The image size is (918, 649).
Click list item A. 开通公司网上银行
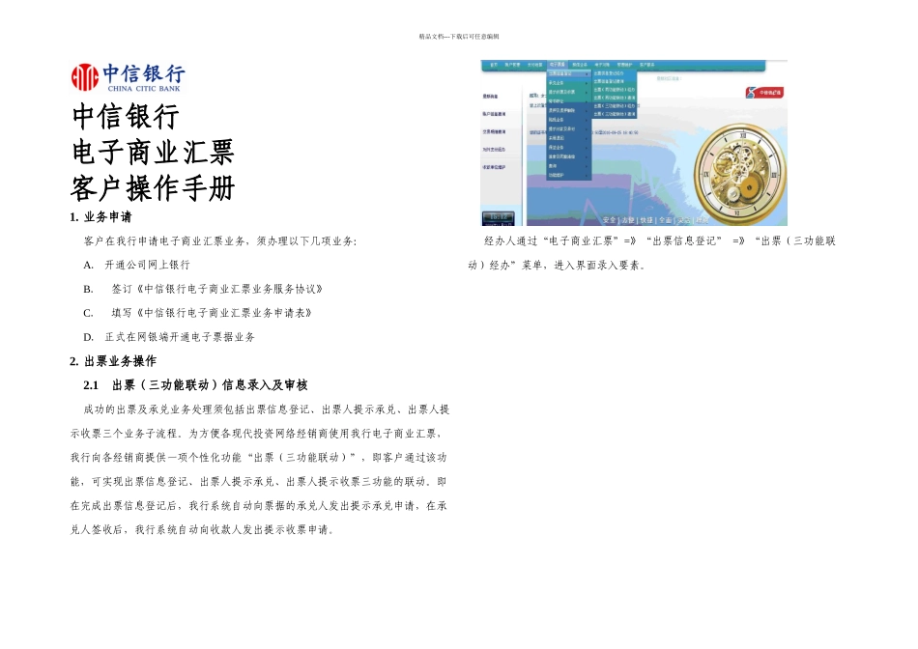point(136,265)
